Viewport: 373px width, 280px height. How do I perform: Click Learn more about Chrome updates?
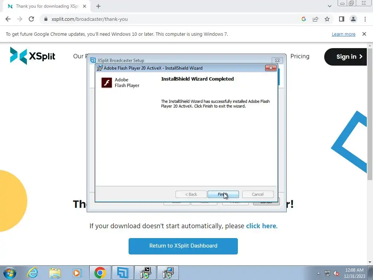(343, 34)
